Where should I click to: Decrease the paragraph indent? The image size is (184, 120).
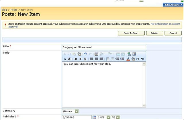pos(117,59)
